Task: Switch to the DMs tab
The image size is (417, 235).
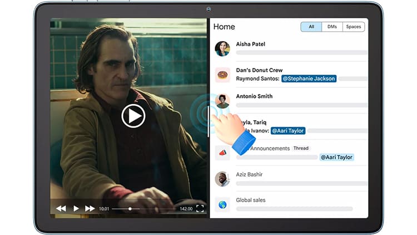Action: pyautogui.click(x=332, y=27)
